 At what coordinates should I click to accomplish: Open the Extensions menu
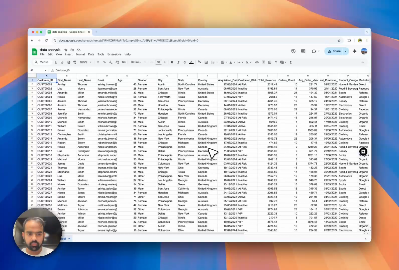point(114,54)
